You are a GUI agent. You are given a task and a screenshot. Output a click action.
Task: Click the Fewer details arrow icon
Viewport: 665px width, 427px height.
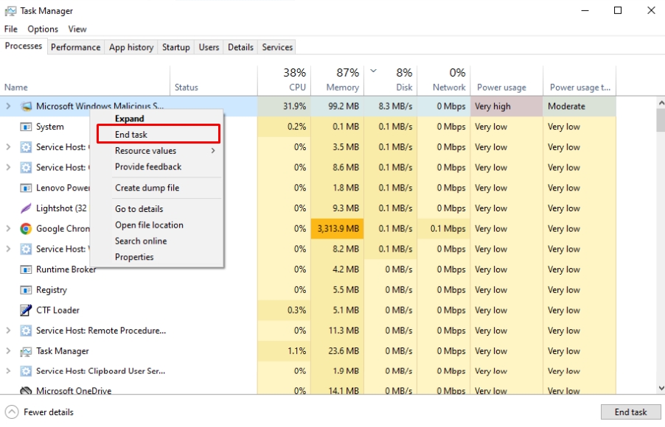tap(12, 412)
